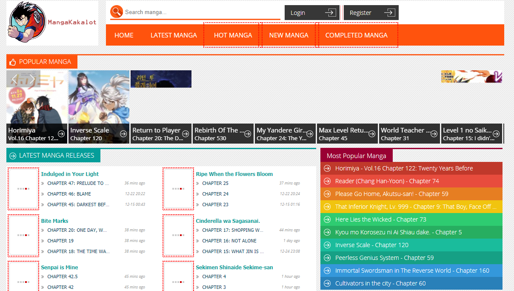Open CHAPTER 4 of Sekimen Shinaide Sekime-san
The height and width of the screenshot is (291, 514).
point(214,277)
